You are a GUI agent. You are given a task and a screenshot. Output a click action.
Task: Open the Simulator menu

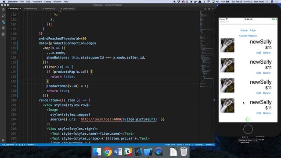click(x=13, y=2)
